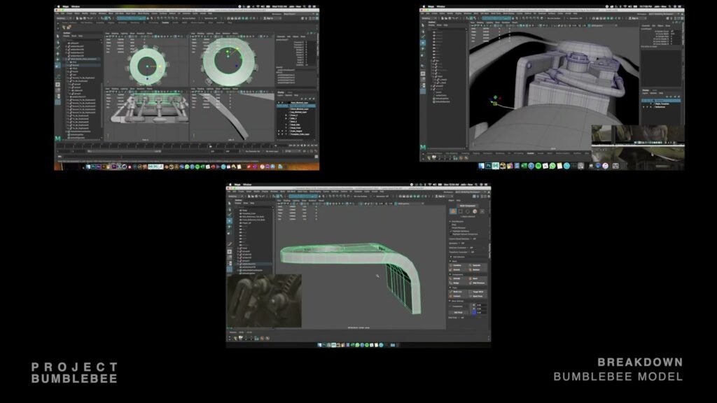Enable Drag selection option in Modeling Toolkit
717x403 pixels.
click(x=454, y=225)
